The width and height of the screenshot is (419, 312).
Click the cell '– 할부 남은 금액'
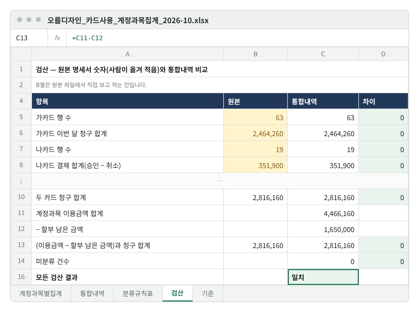128,229
